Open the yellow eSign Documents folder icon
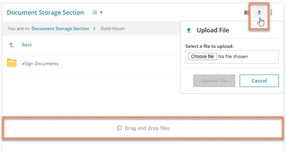 point(12,63)
